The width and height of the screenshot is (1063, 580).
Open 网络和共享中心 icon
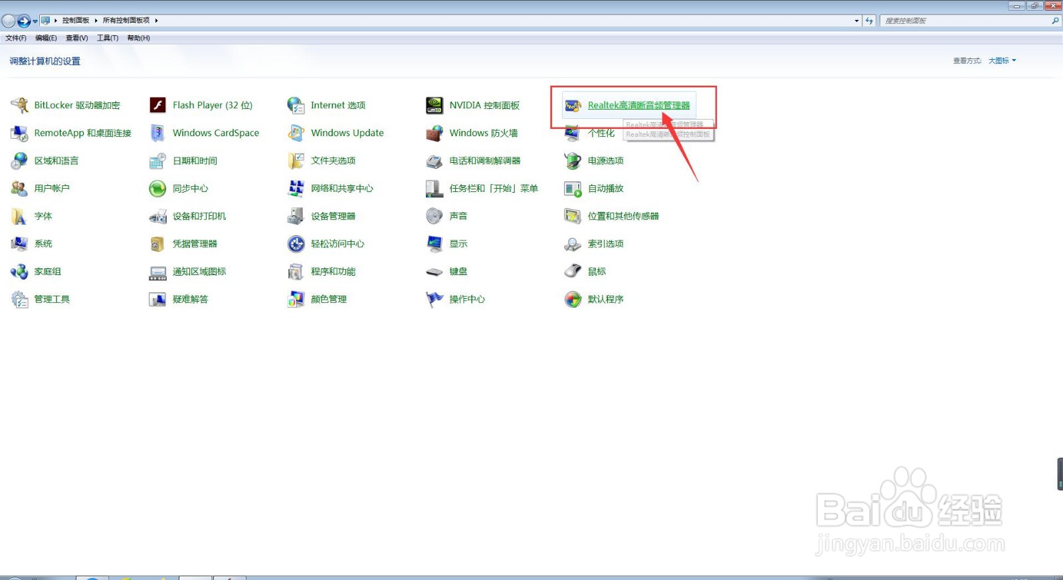coord(296,189)
